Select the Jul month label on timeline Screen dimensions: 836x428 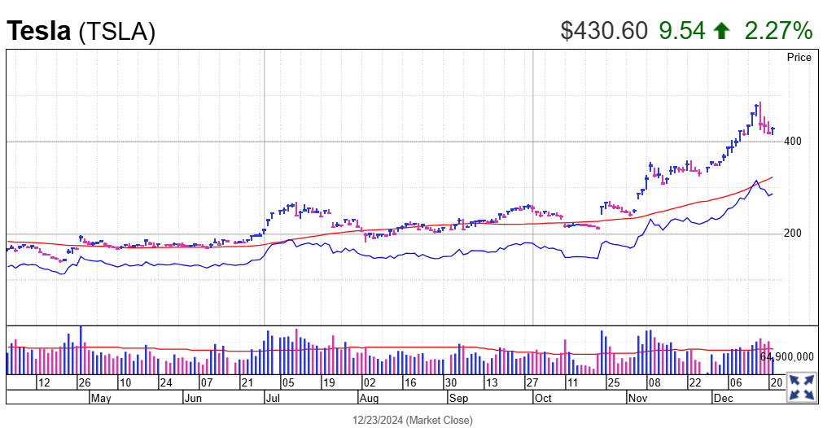(x=272, y=398)
